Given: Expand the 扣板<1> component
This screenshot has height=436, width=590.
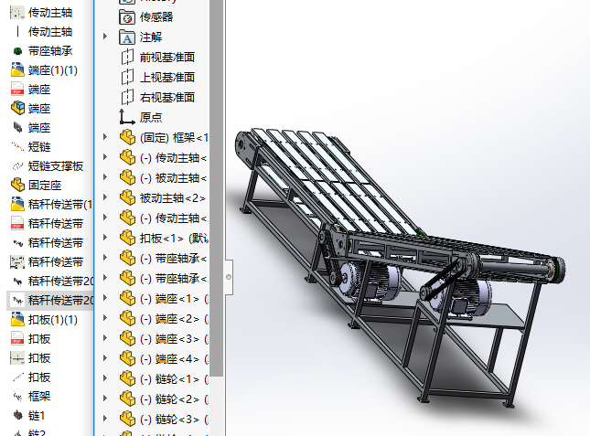Looking at the screenshot, I should pos(105,239).
